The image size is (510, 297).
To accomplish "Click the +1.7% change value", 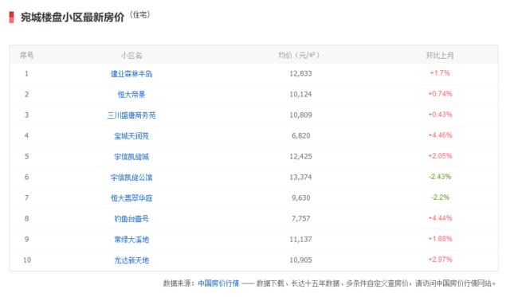I will click(x=440, y=73).
